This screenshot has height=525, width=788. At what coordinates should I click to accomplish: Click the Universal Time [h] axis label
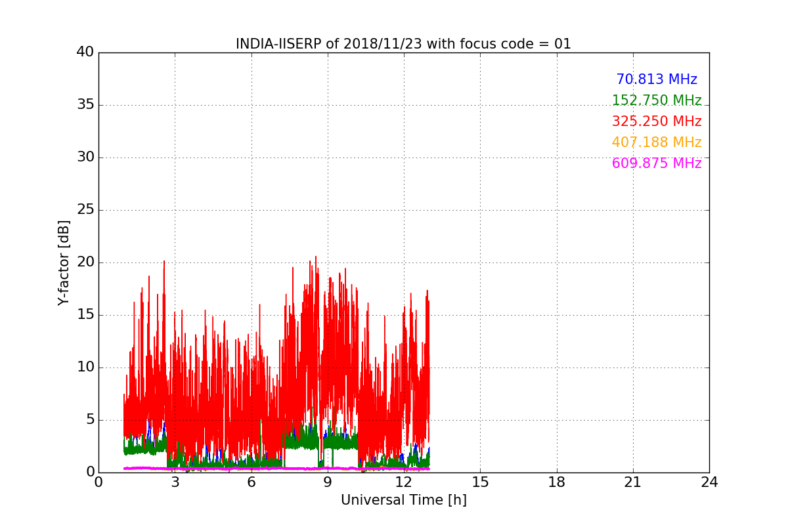coord(403,500)
